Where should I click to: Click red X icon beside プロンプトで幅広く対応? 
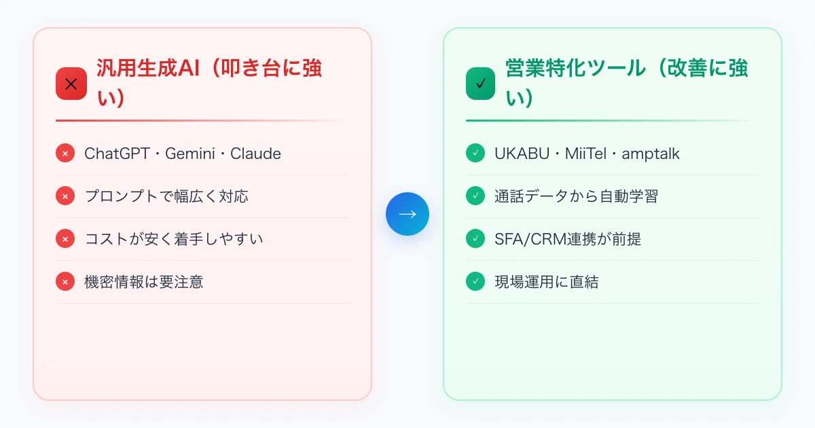(65, 196)
